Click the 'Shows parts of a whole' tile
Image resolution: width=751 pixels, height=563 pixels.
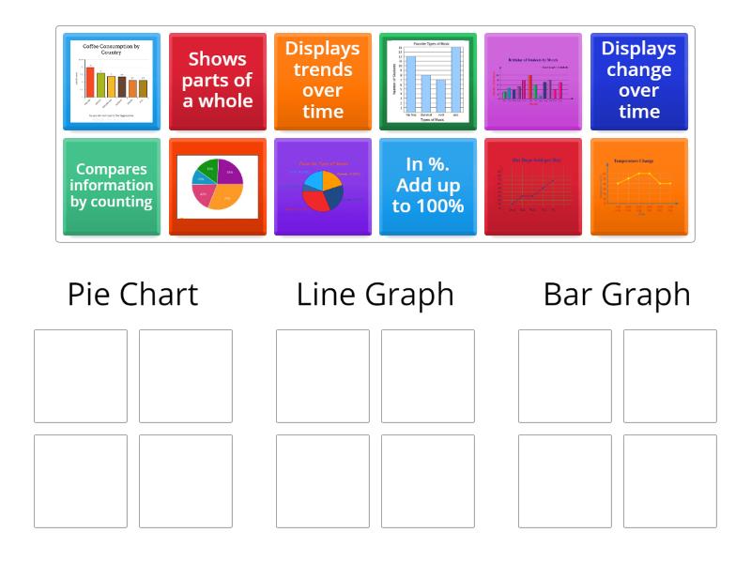[218, 82]
